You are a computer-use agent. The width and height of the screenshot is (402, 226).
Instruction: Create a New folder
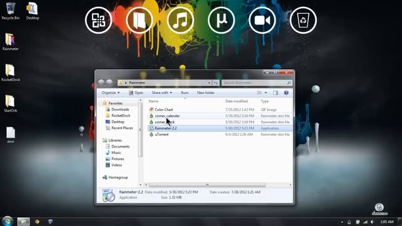205,93
